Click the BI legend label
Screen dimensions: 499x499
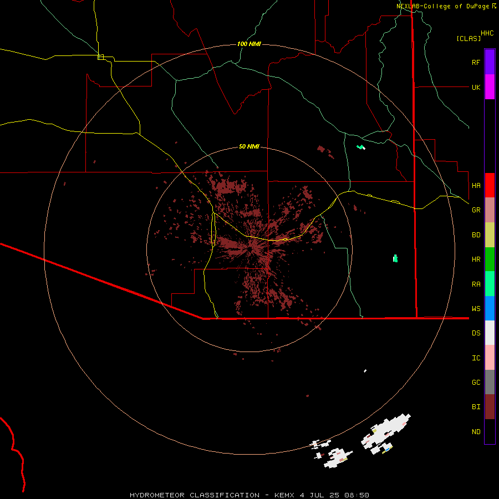click(x=476, y=407)
